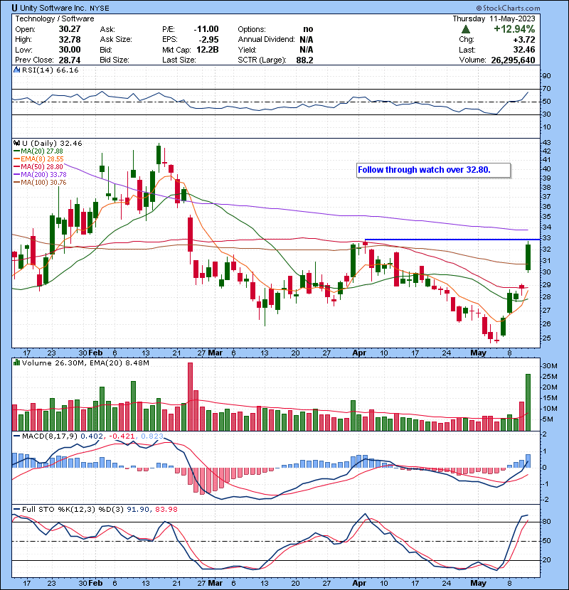Click the P/E value -11.00
Image resolution: width=569 pixels, height=590 pixels.
pyautogui.click(x=206, y=29)
